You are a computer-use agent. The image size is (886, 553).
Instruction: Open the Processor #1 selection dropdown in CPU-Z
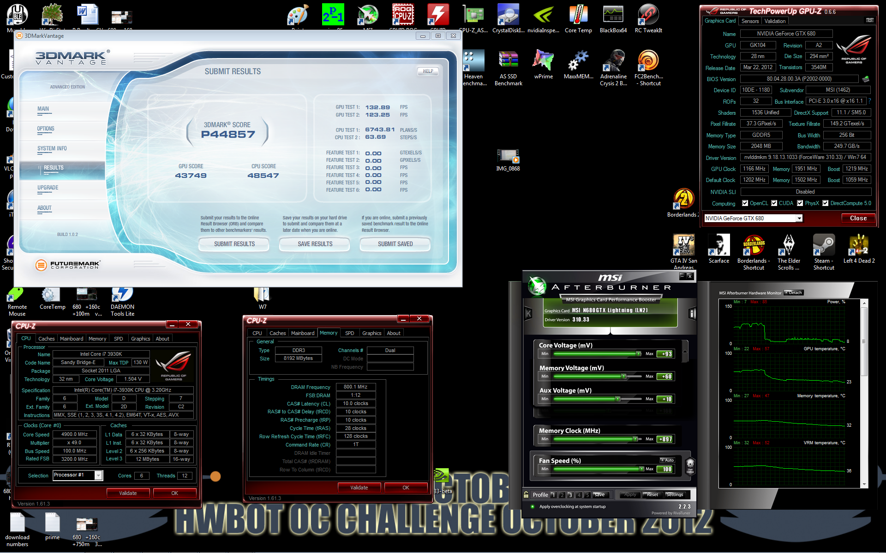(x=98, y=475)
